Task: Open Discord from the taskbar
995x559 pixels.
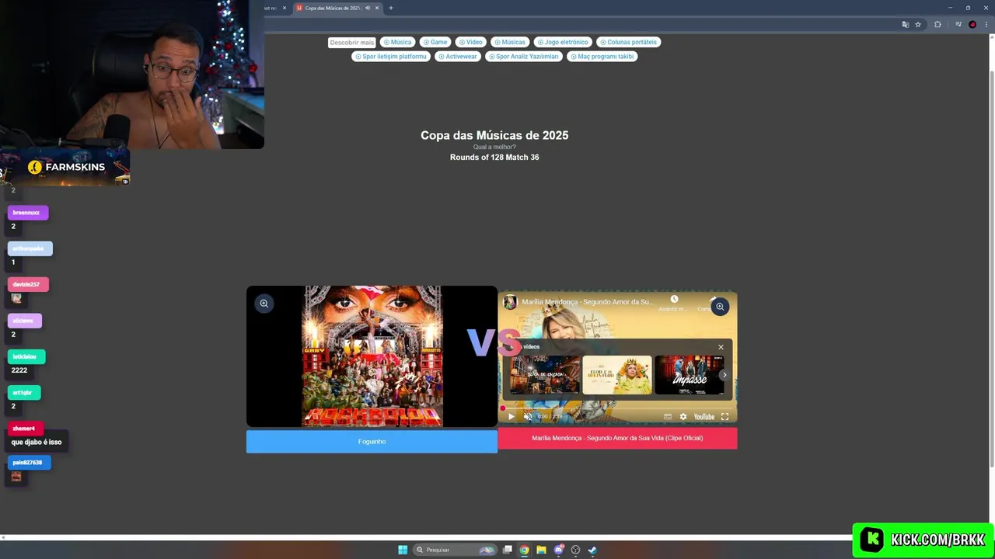Action: click(558, 550)
